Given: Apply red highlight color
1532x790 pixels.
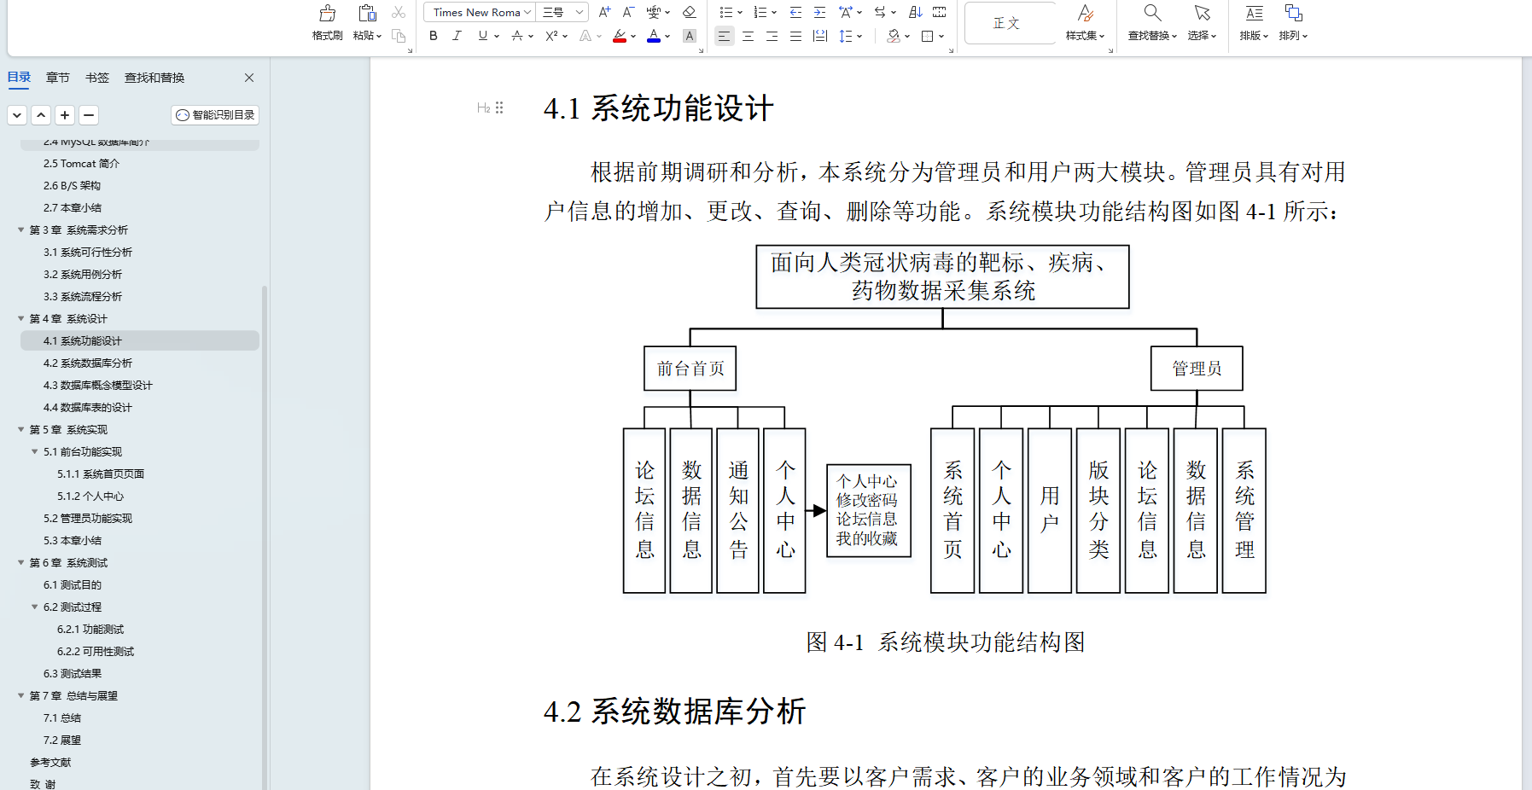Looking at the screenshot, I should tap(620, 36).
